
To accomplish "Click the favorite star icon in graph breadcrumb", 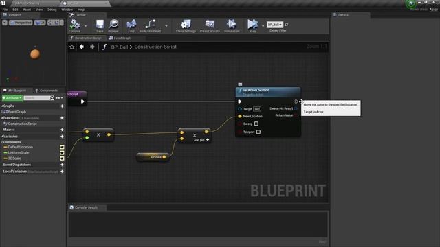I will pos(72,47).
